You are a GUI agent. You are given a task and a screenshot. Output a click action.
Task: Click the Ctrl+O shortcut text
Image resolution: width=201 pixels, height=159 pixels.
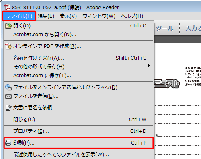(138, 26)
